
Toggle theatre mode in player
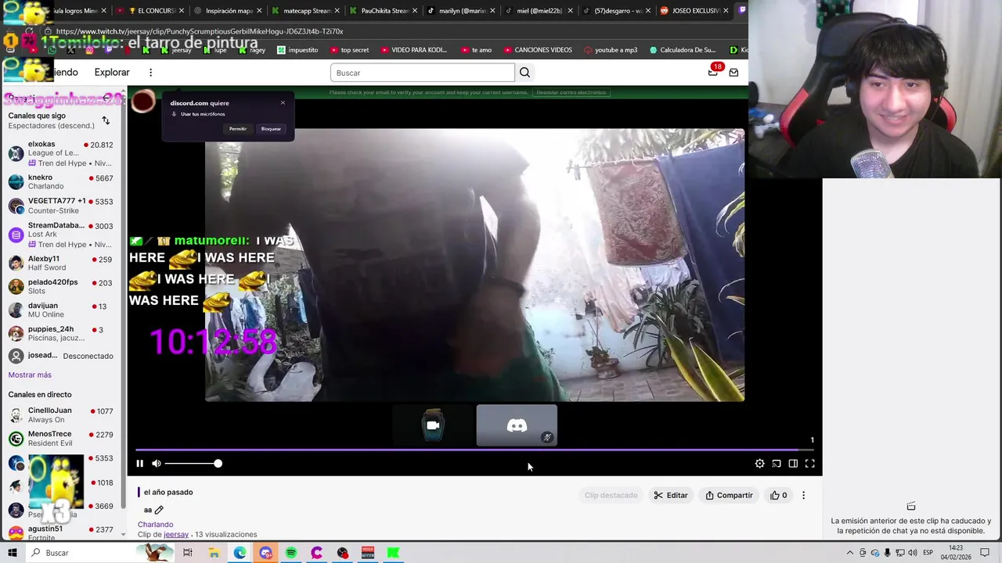point(793,464)
